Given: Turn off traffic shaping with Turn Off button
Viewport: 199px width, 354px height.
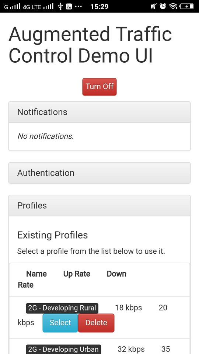Looking at the screenshot, I should click(x=99, y=87).
